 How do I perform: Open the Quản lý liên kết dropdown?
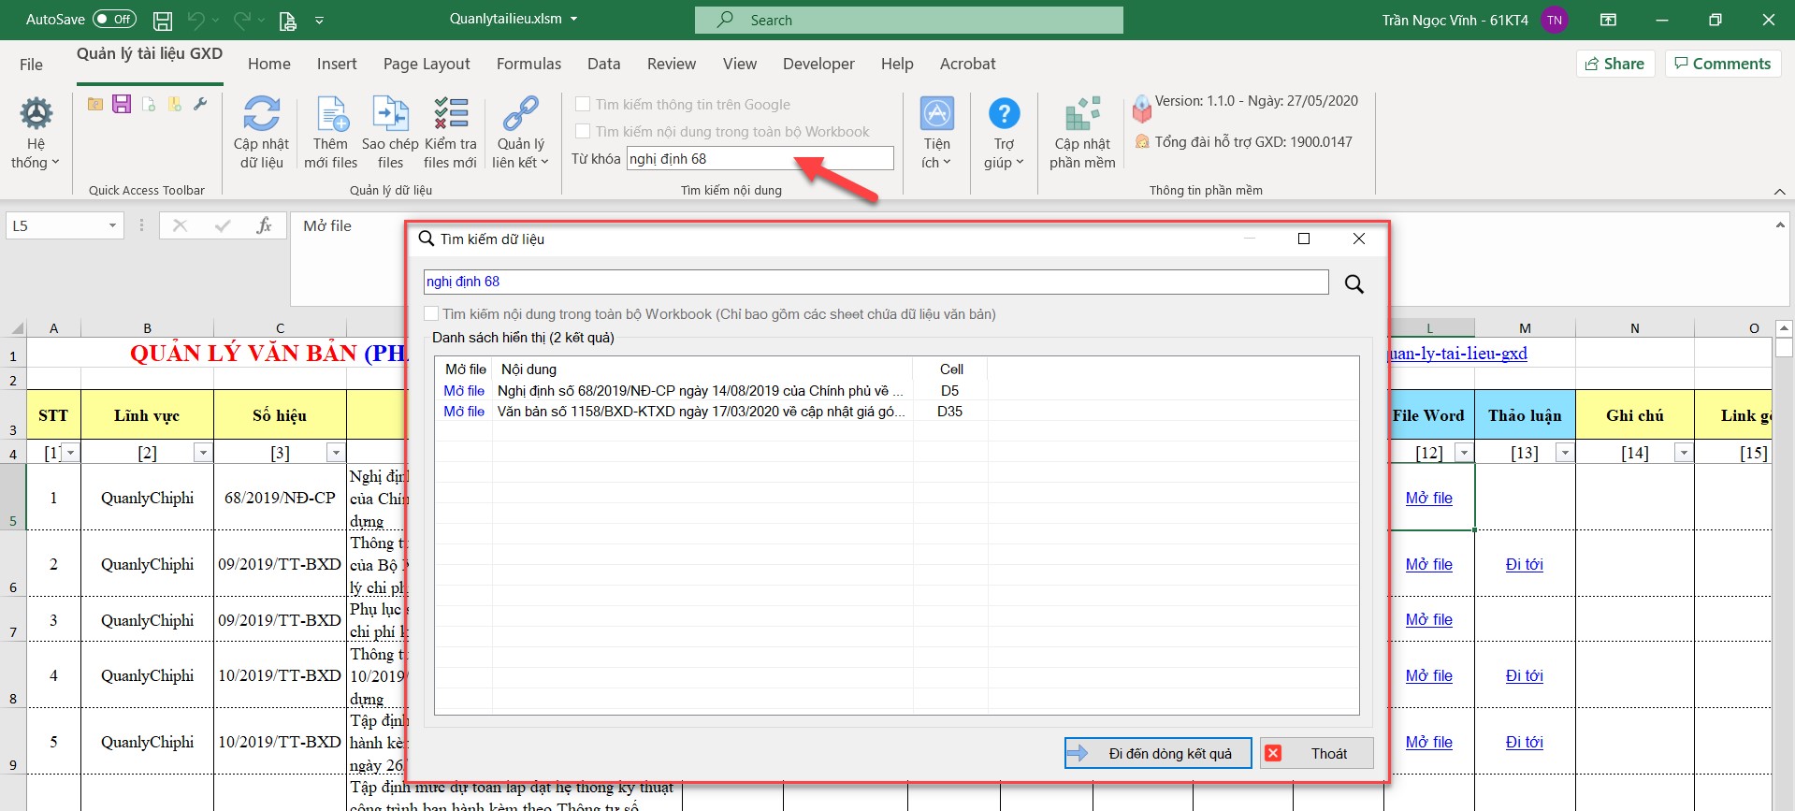tap(520, 134)
